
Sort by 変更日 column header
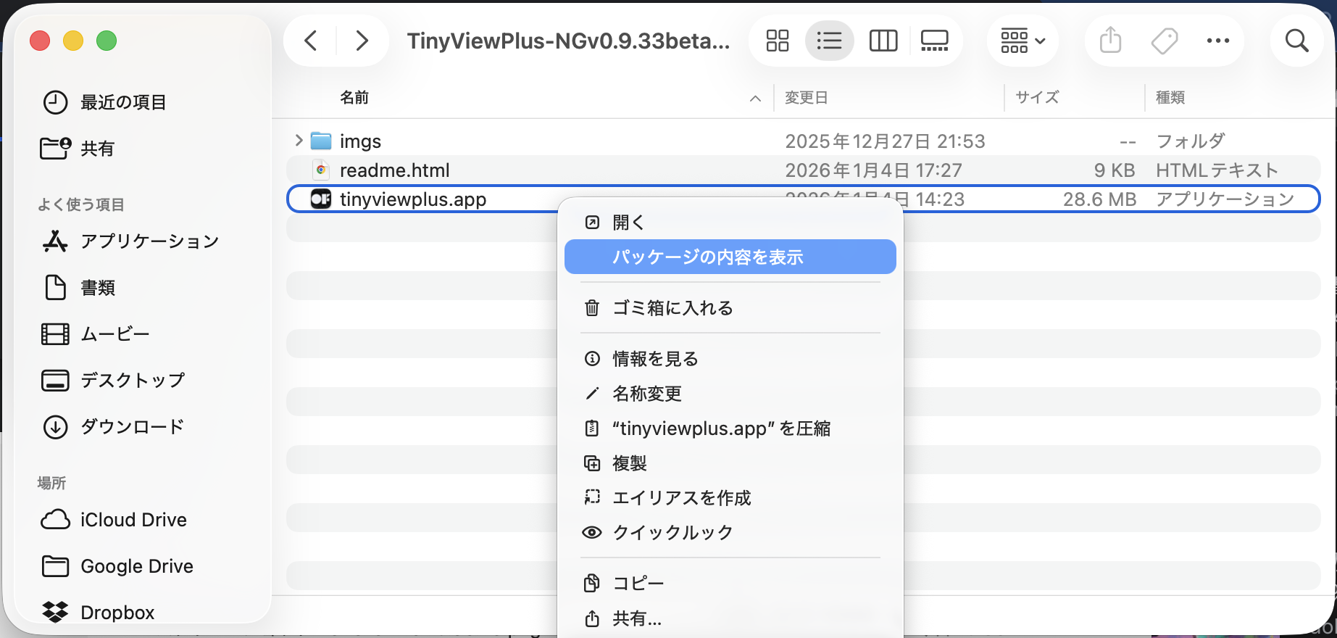806,98
